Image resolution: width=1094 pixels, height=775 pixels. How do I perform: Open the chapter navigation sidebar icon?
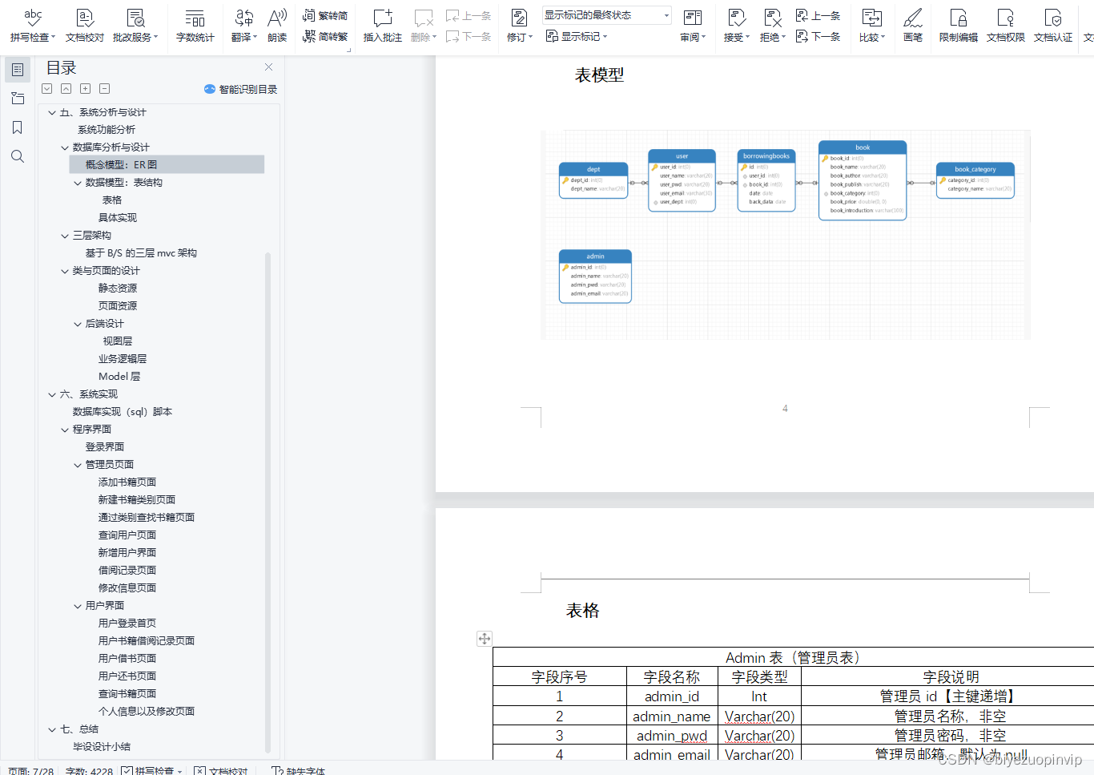tap(18, 99)
